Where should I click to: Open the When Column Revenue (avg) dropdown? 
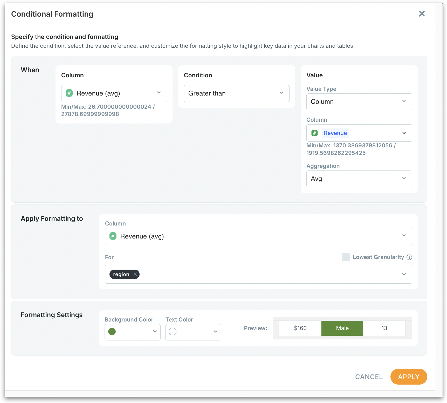click(159, 93)
